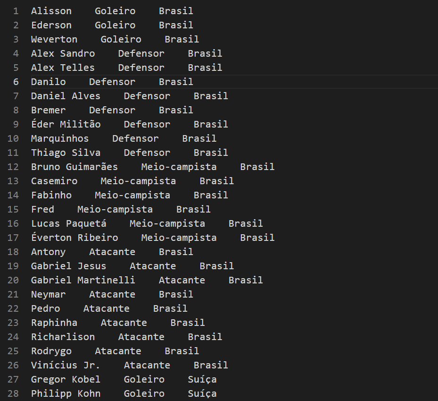Click line number 6 in the gutter
The image size is (438, 401).
pos(16,82)
